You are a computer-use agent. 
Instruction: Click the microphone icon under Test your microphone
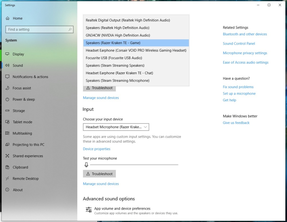click(86, 165)
